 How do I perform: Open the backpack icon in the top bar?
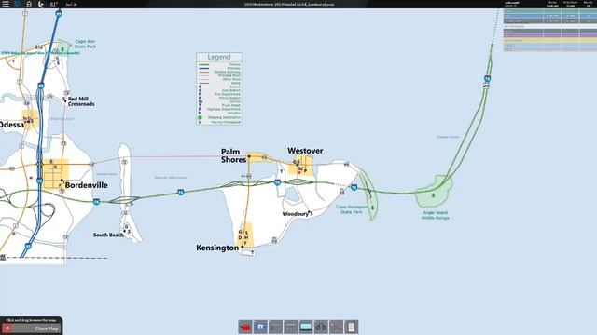coord(29,4)
